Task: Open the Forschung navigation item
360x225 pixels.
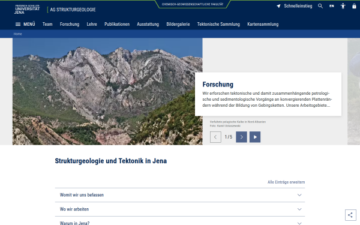Action: pyautogui.click(x=70, y=25)
